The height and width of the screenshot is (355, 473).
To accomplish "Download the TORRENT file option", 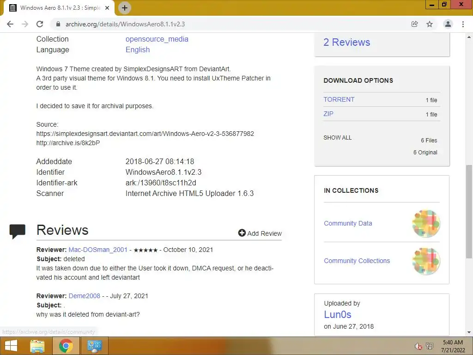I will 339,99.
